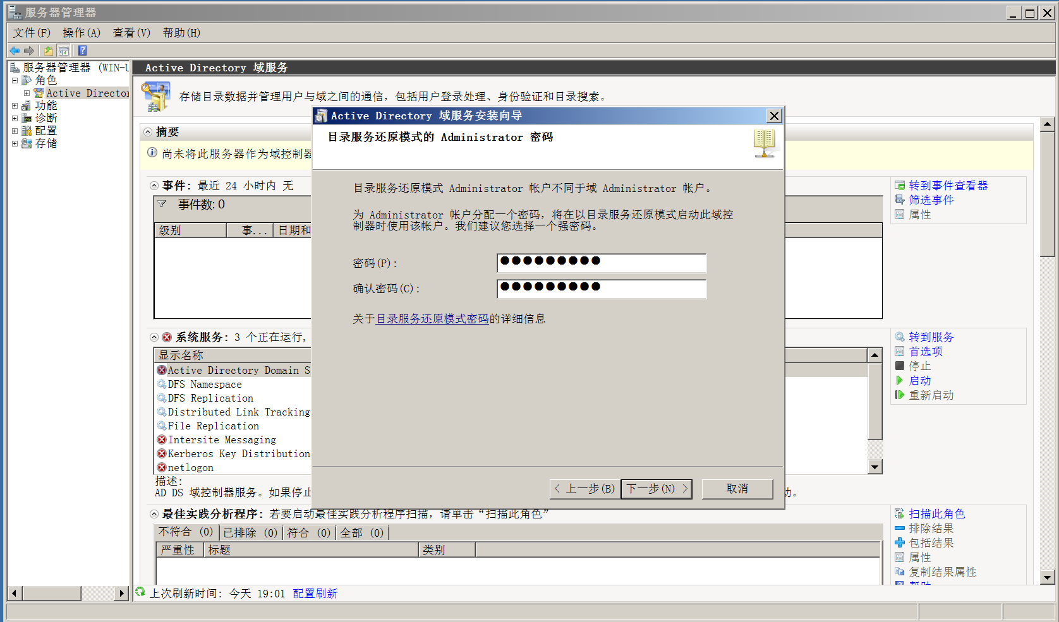Expand the 配置 tree node
This screenshot has height=622, width=1059.
pos(15,131)
